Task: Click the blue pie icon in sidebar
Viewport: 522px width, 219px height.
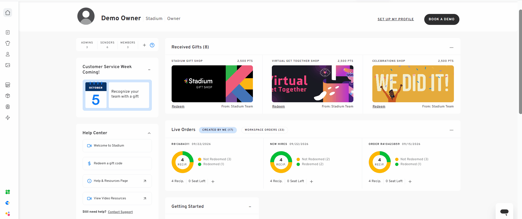Action: [8, 203]
